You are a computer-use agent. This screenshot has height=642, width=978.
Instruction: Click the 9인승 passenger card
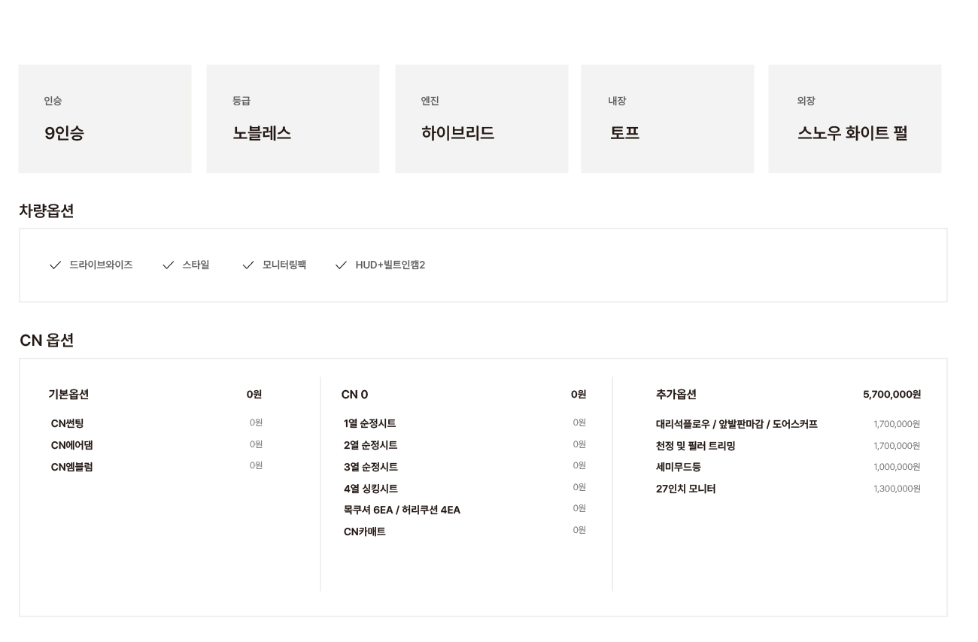click(105, 119)
